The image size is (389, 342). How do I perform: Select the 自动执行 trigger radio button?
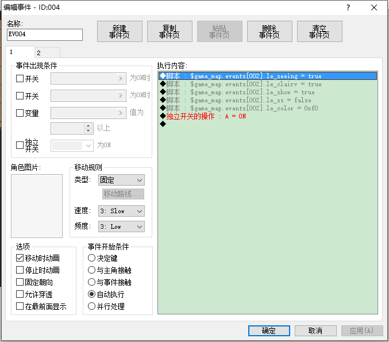point(91,294)
